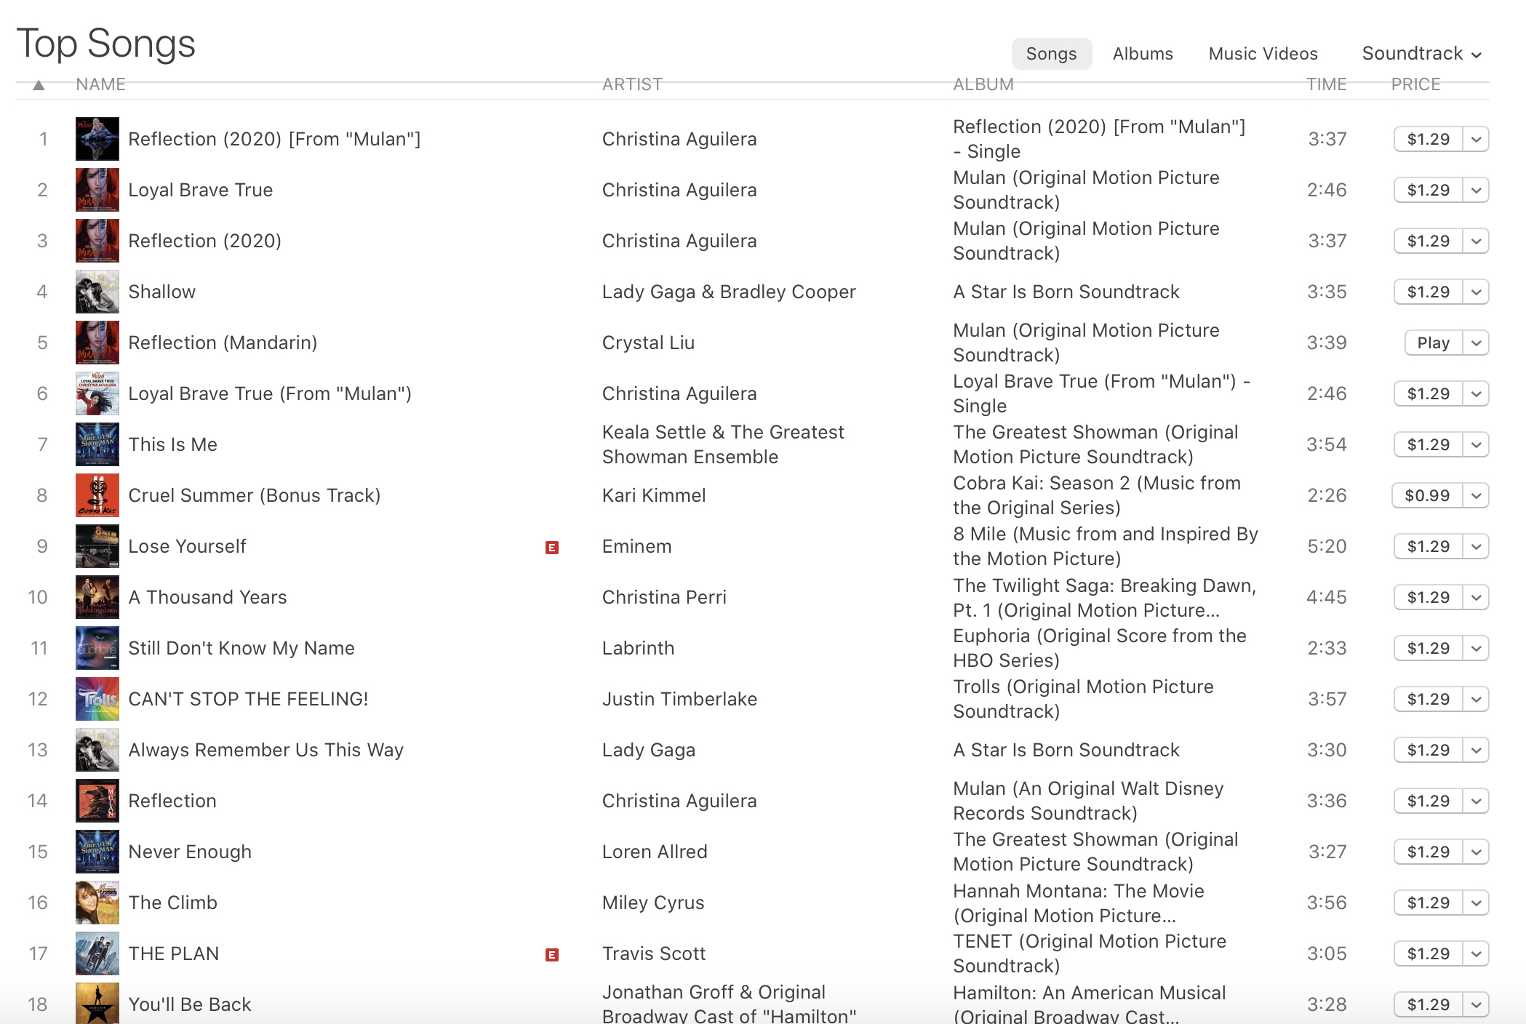Sort by TIME column header

tap(1327, 84)
